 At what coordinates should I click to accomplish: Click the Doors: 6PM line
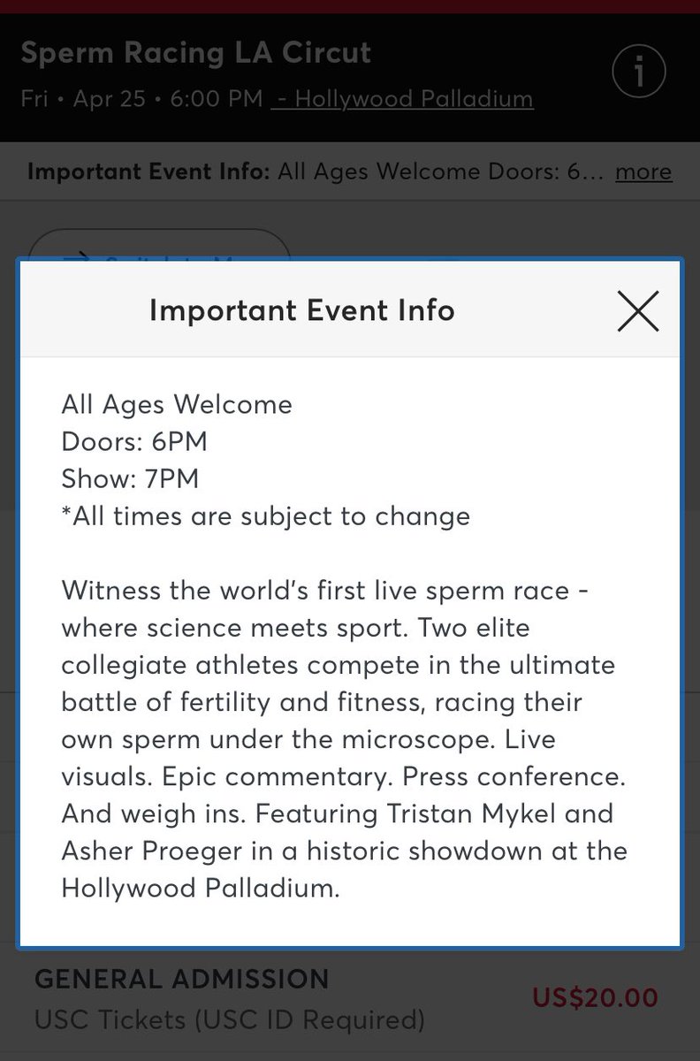[134, 441]
